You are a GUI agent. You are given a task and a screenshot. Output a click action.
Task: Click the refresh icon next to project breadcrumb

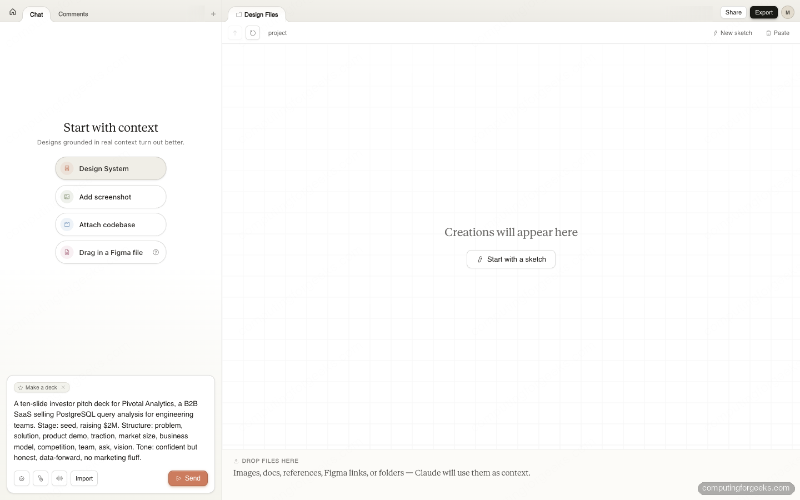click(252, 33)
